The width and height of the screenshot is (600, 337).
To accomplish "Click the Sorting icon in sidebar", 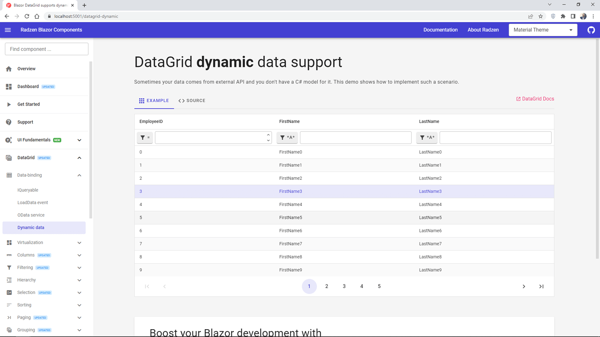I will [x=9, y=305].
